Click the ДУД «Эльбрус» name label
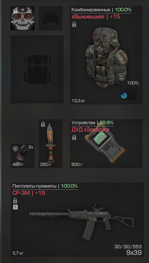This screenshot has height=263, width=149. (91, 130)
